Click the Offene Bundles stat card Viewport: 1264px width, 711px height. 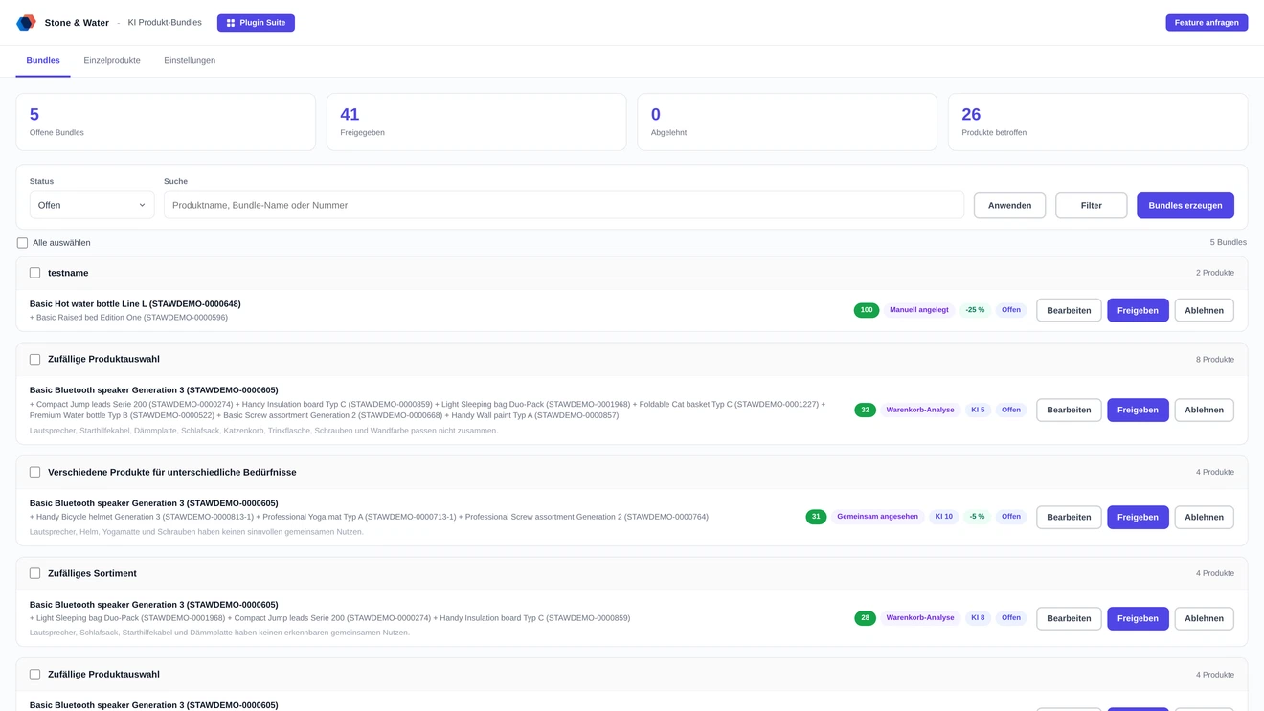(166, 122)
